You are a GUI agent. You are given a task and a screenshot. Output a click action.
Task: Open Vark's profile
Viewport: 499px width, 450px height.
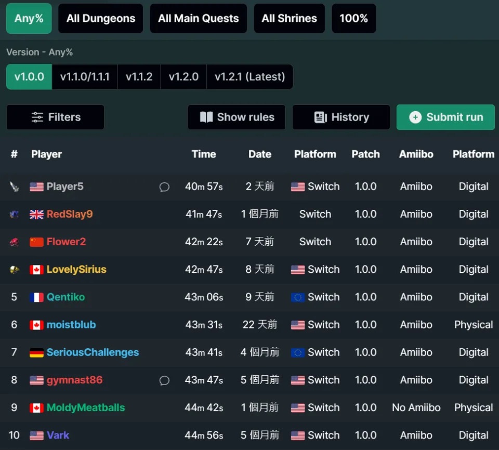pos(58,435)
